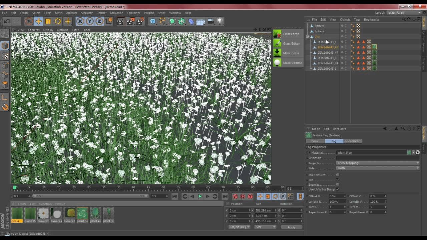The width and height of the screenshot is (427, 240).
Task: Click the Render to Picture Viewer icon
Action: (129, 21)
